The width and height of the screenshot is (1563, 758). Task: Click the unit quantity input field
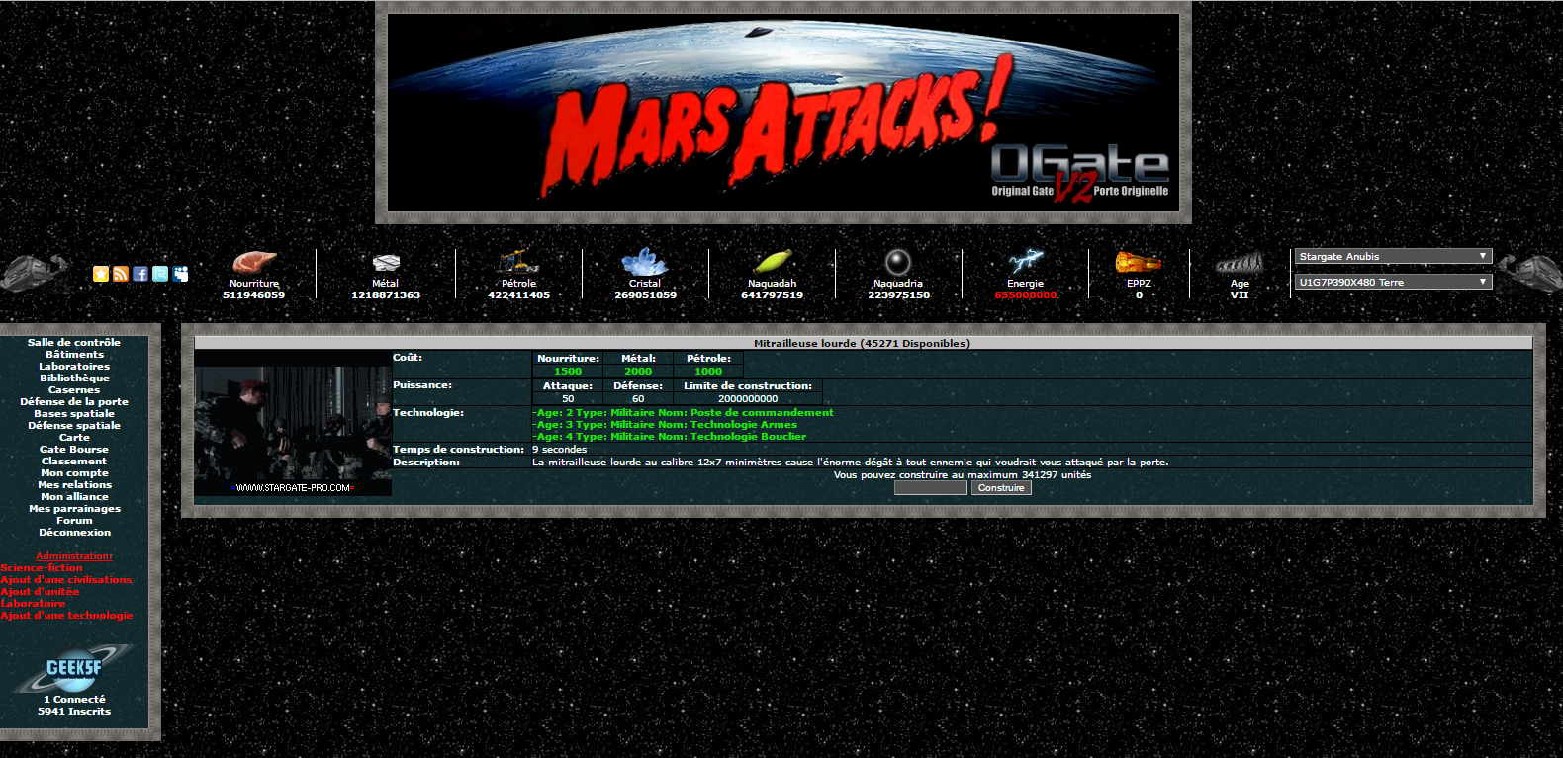click(930, 488)
